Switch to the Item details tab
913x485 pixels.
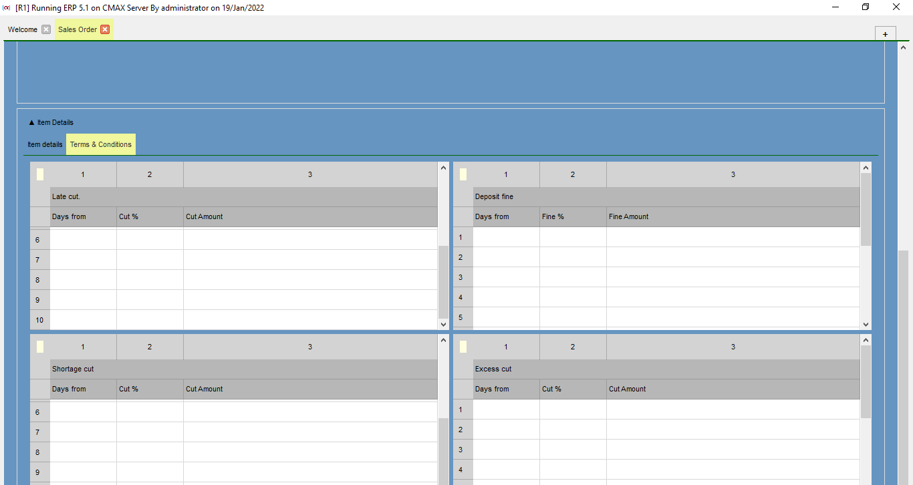(x=45, y=144)
